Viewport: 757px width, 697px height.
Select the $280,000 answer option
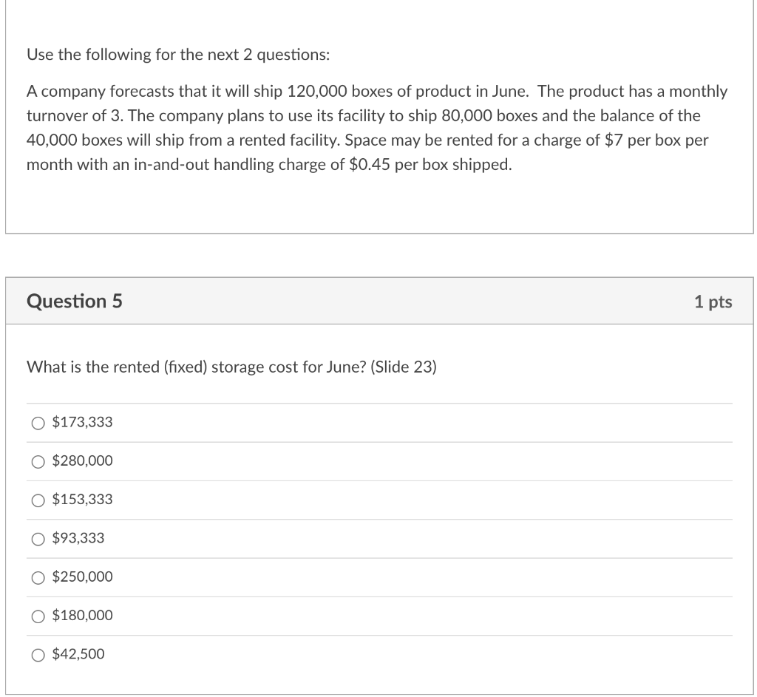pos(38,461)
